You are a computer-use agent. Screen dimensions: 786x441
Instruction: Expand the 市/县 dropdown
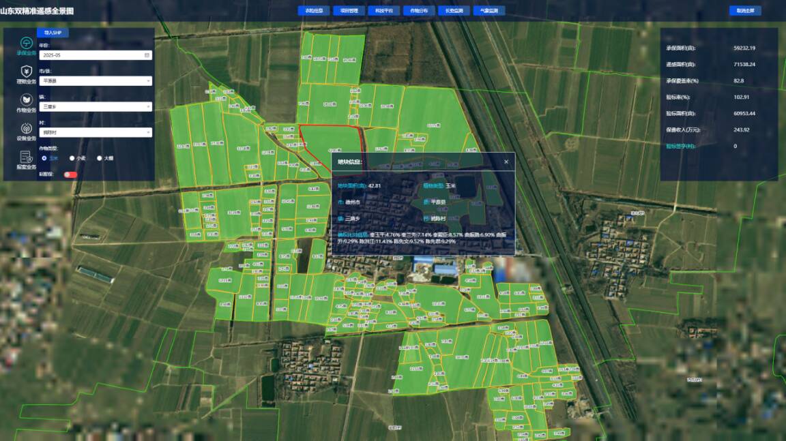(x=96, y=81)
